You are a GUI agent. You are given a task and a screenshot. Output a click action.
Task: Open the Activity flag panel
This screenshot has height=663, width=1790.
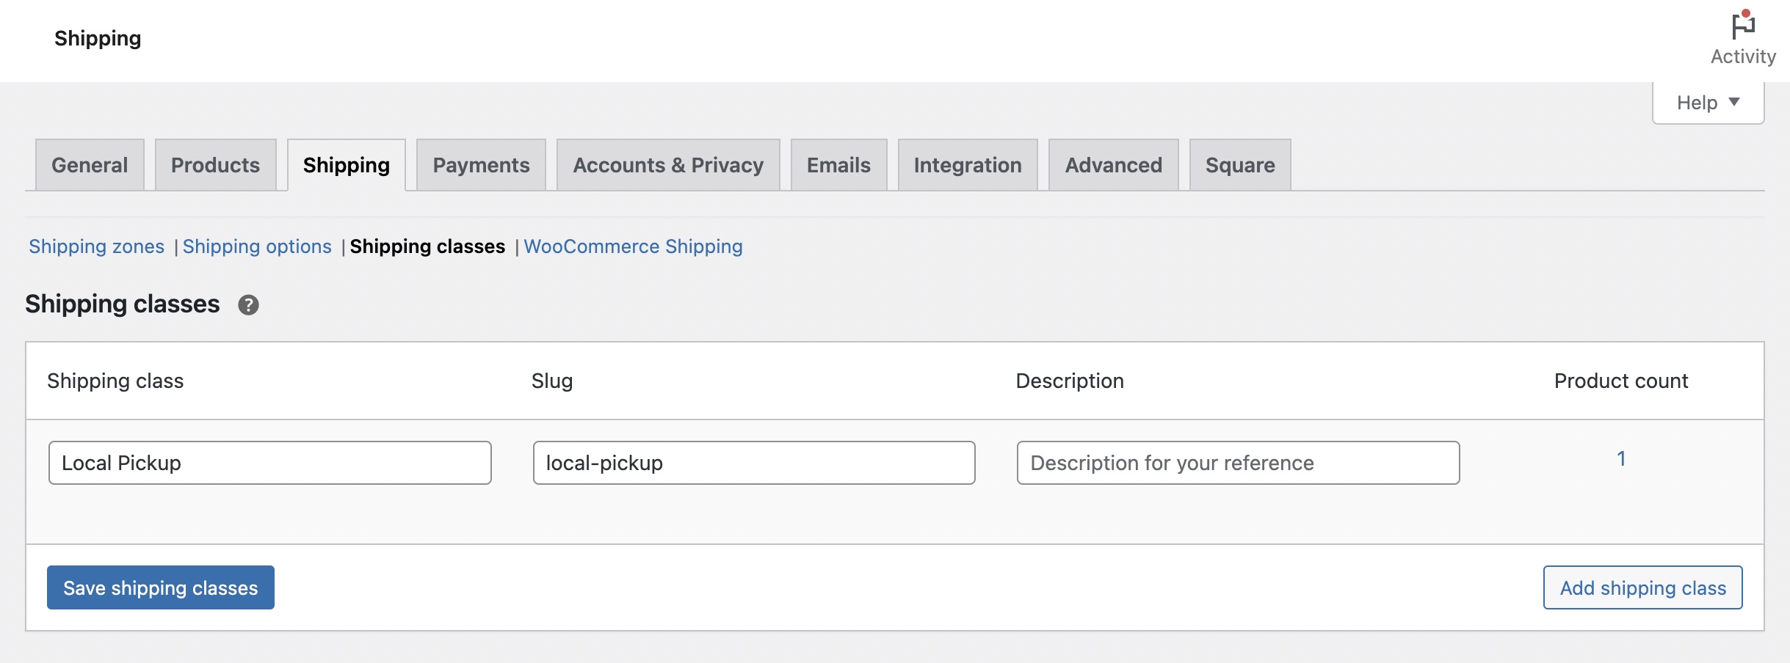pyautogui.click(x=1743, y=39)
